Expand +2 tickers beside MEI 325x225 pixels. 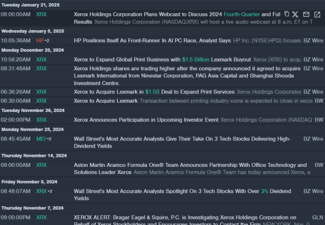[49, 139]
